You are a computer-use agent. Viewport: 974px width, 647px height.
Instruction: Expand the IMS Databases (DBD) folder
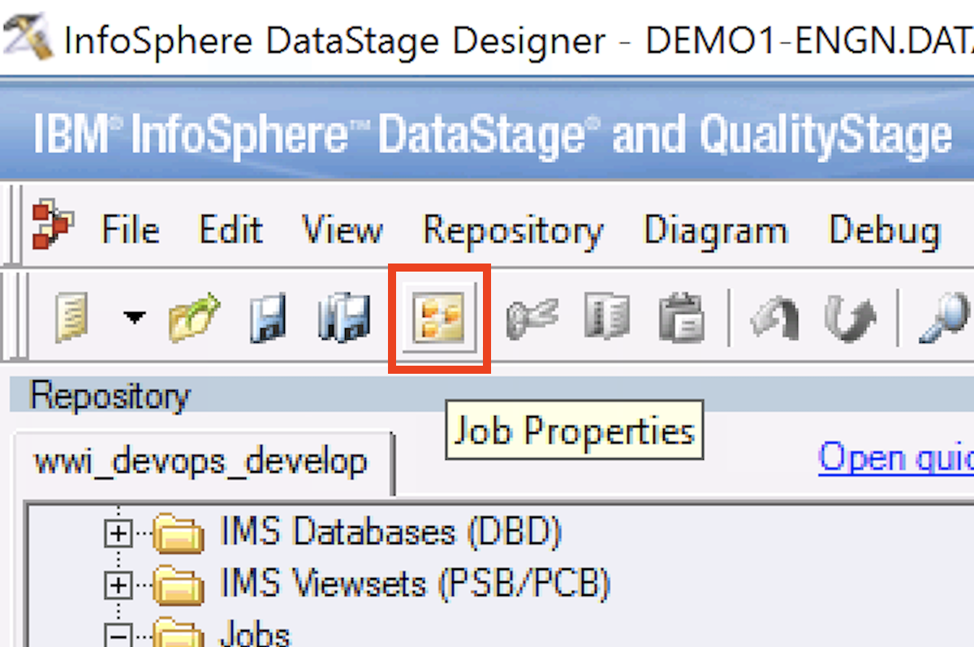pyautogui.click(x=119, y=533)
